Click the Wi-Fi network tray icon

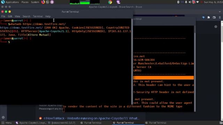click(198, 2)
